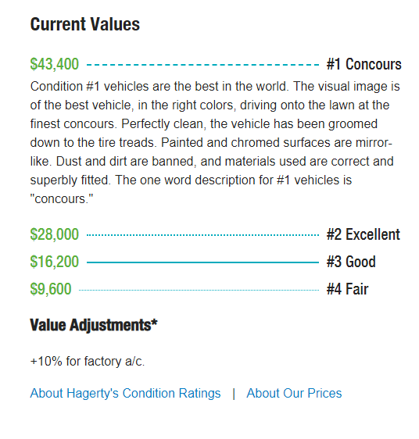Click the fine dotted line beside #4 Fair
Viewport: 419px width, 439px height.
[199, 290]
